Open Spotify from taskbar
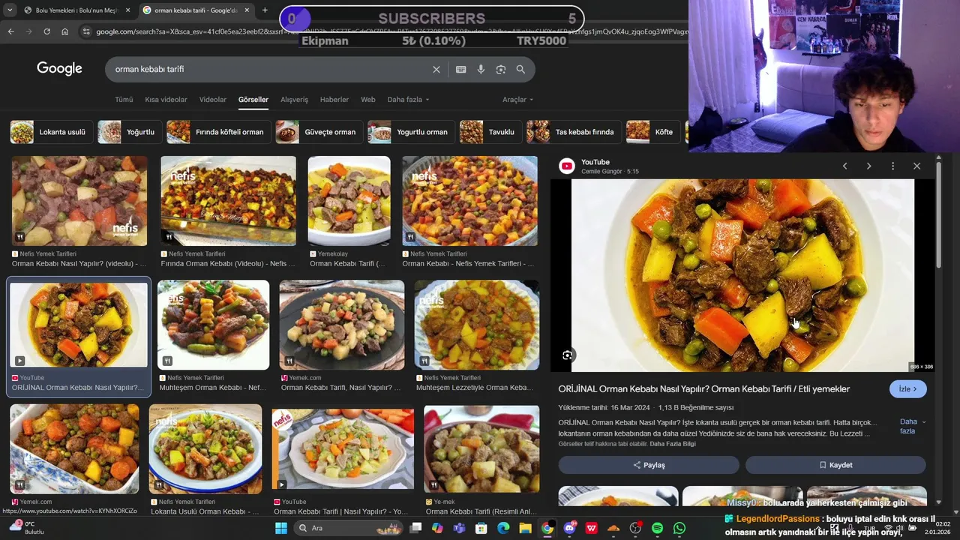Viewport: 960px width, 540px height. [x=658, y=528]
